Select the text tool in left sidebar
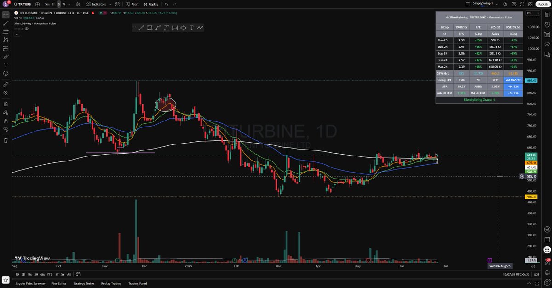This screenshot has height=288, width=552. tap(6, 65)
